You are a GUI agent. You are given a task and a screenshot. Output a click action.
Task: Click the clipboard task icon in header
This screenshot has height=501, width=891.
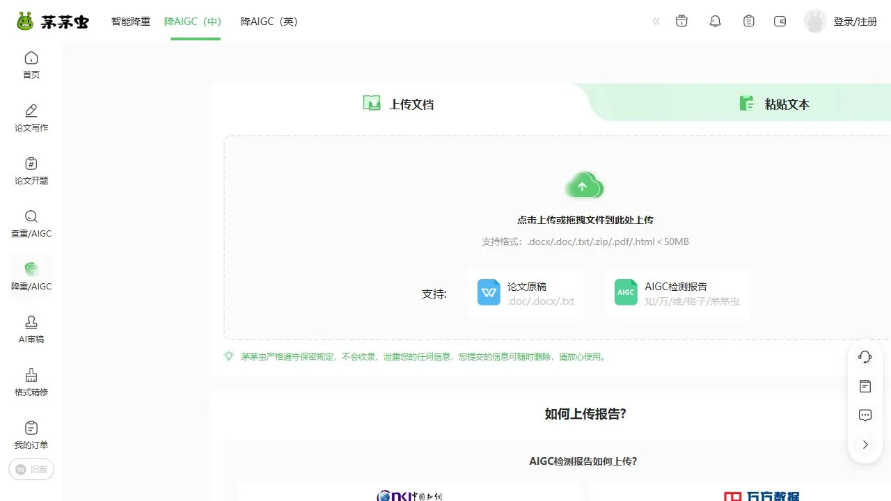point(748,22)
